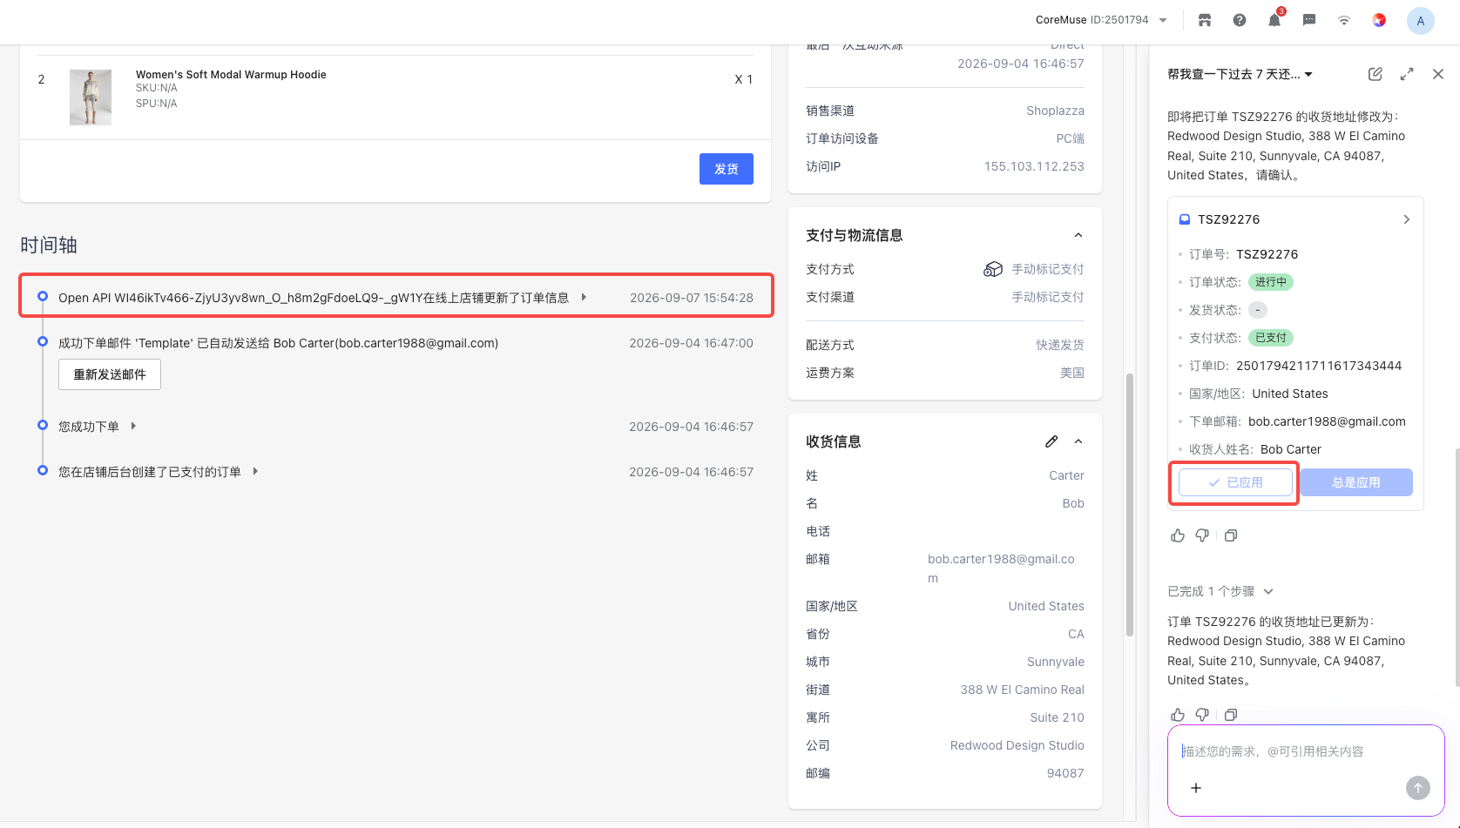Copy the address updated reply
1460x828 pixels.
(1231, 715)
